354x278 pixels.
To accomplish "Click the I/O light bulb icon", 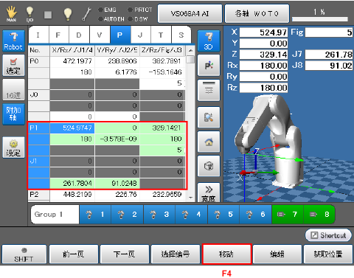I will tap(29, 14).
